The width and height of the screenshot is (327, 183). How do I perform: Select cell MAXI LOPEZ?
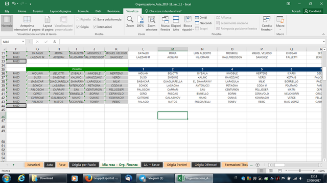pos(291,102)
